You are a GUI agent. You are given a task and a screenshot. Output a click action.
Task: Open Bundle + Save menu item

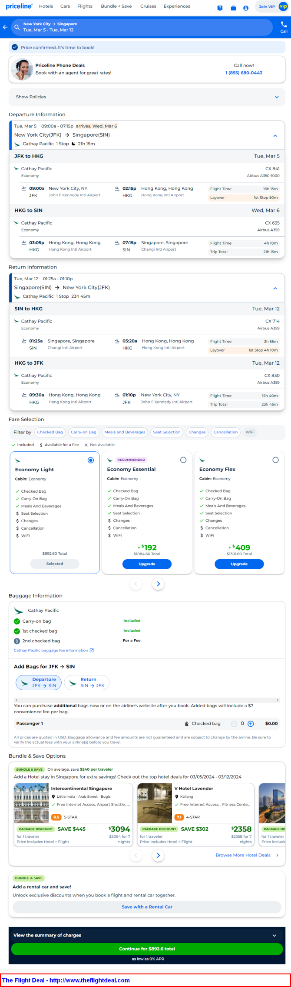click(x=116, y=7)
